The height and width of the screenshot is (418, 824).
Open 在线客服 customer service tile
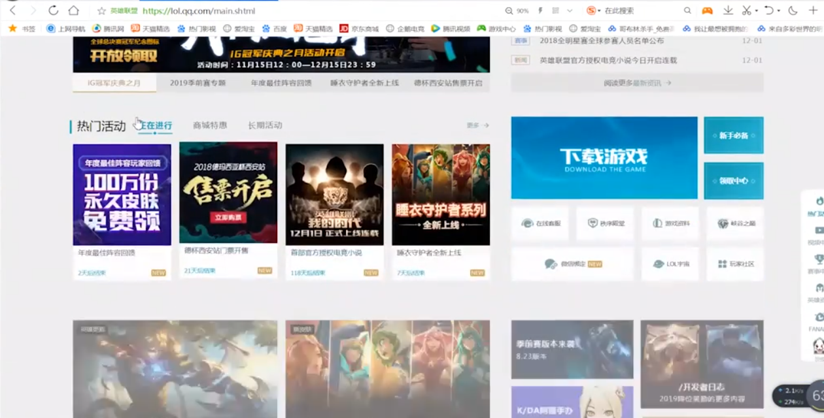coord(540,223)
